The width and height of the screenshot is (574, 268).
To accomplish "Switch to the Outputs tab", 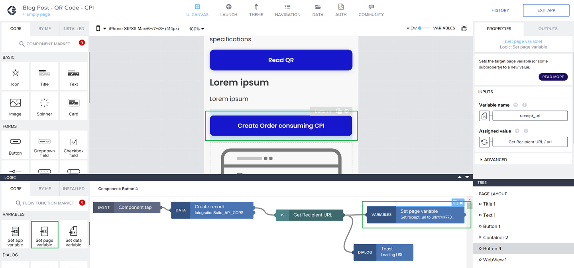I will [548, 29].
